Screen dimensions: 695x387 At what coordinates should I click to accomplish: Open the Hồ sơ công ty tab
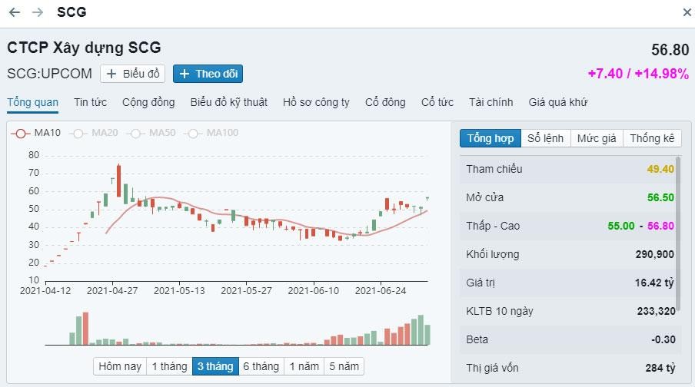(x=316, y=102)
